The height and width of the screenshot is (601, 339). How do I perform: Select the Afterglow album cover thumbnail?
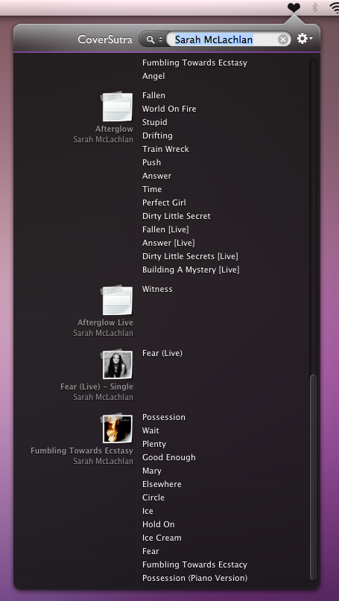click(117, 106)
